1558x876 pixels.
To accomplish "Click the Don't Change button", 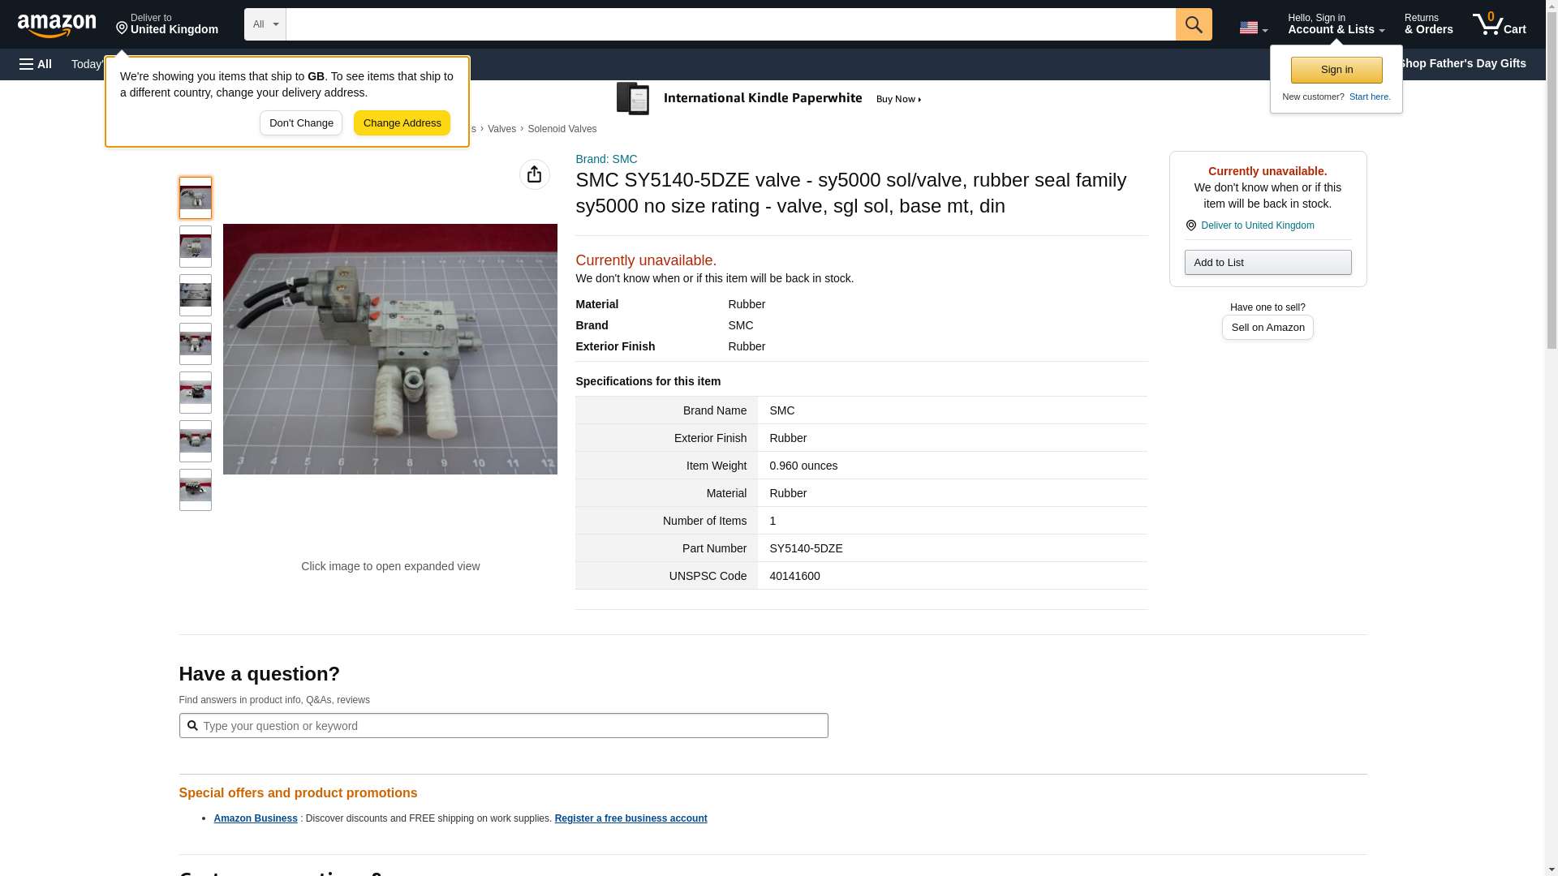I will point(300,123).
